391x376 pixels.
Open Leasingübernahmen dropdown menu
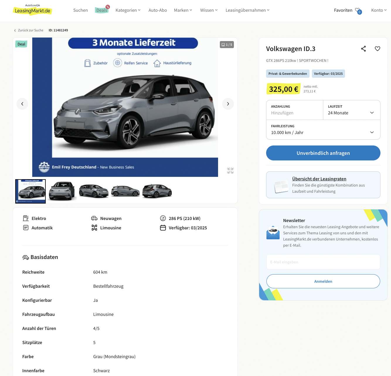(248, 10)
